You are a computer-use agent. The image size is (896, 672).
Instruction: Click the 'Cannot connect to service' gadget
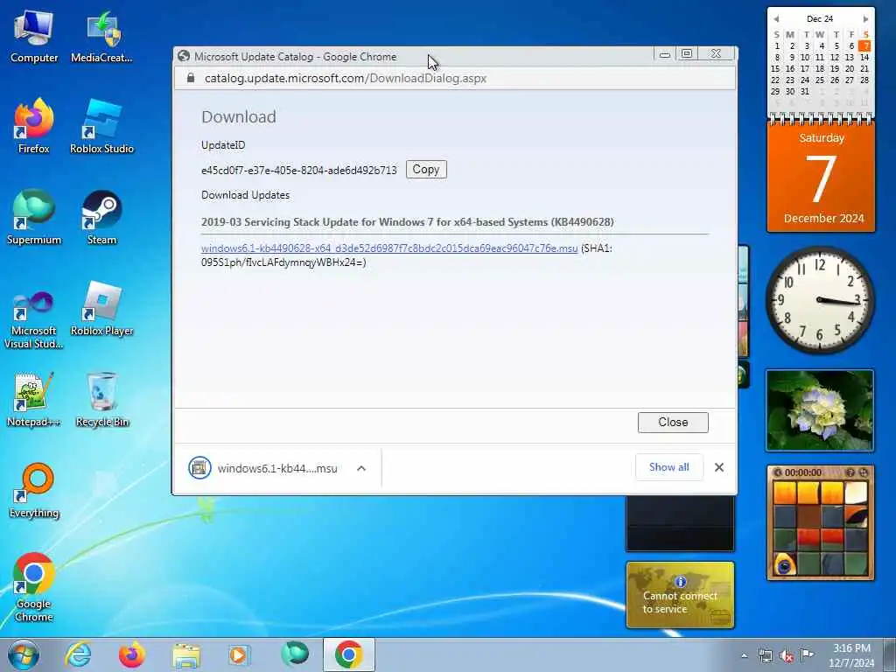[x=680, y=595]
